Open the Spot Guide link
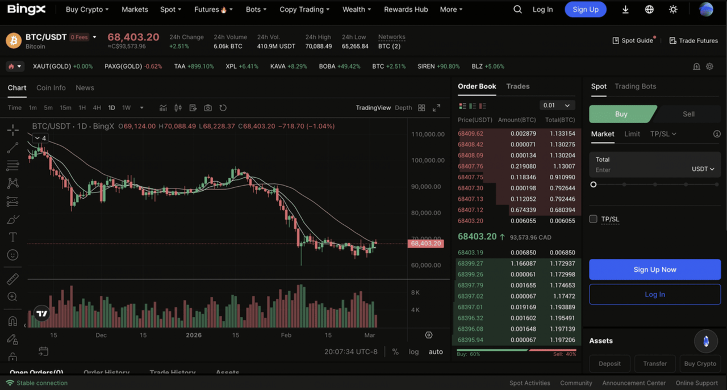 coord(633,40)
